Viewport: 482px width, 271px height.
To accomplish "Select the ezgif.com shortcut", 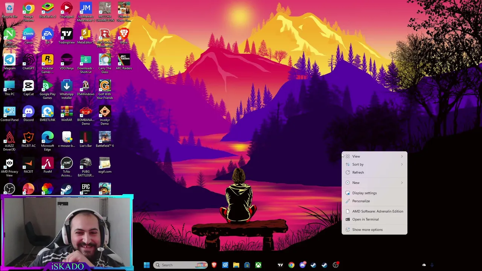I will (105, 166).
